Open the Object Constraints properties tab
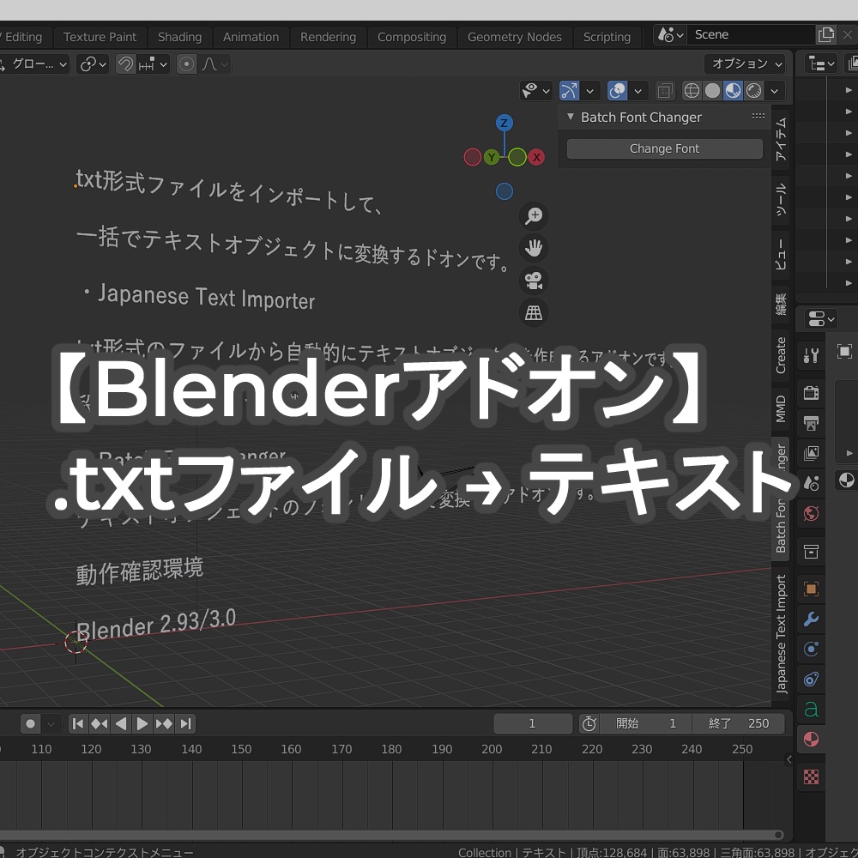 811,679
